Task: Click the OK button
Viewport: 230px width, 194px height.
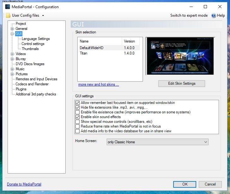Action: click(185, 184)
